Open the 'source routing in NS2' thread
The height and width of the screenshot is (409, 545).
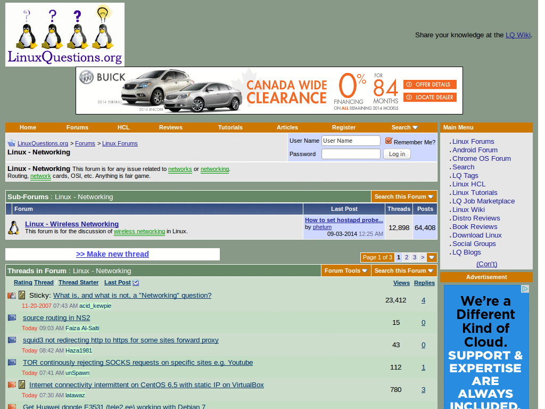click(56, 317)
